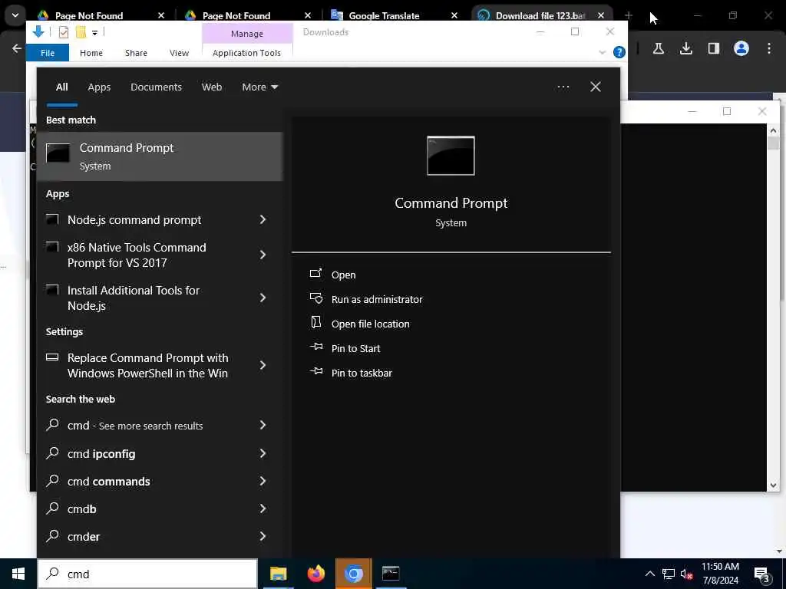
Task: Open the Command Prompt best match result
Action: click(160, 156)
